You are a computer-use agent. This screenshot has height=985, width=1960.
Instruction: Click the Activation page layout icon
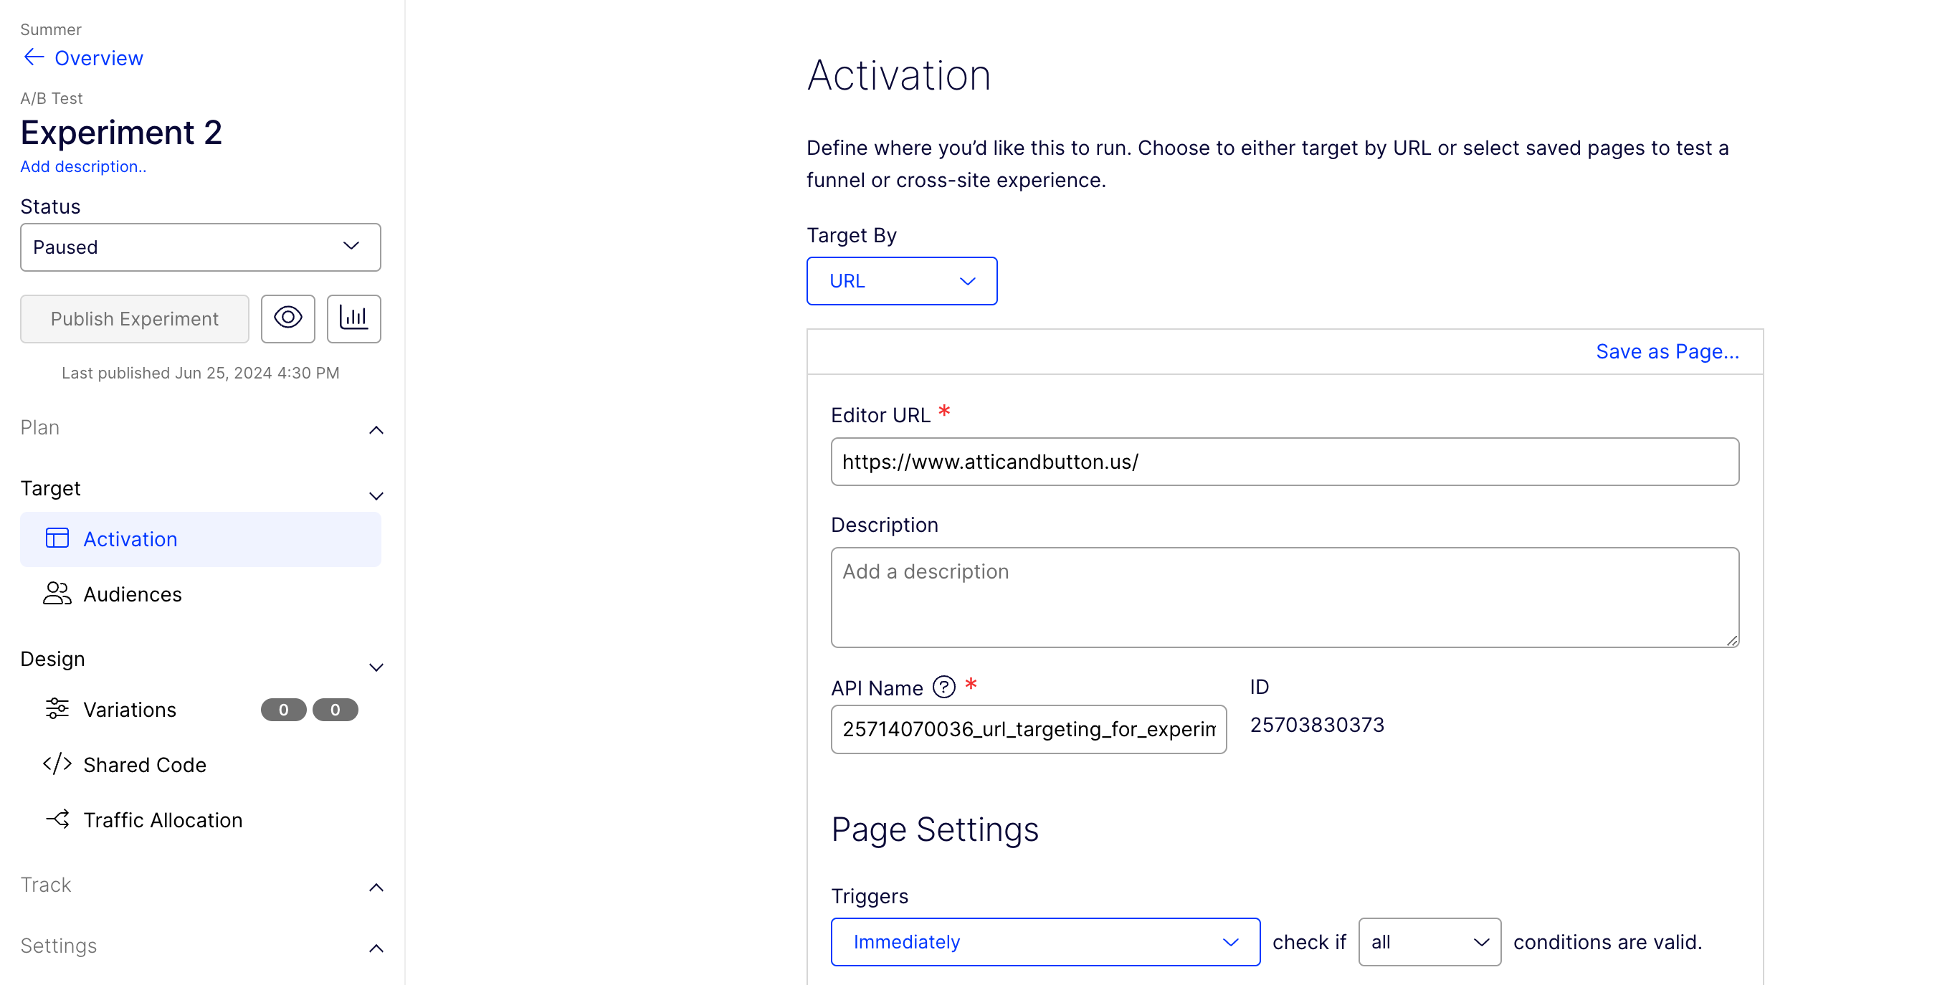click(57, 538)
